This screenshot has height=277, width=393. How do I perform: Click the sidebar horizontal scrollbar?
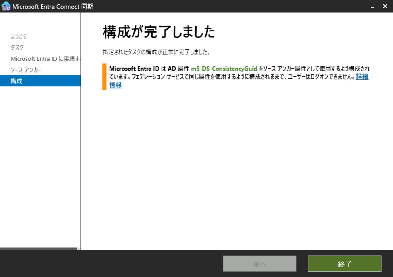tap(39, 249)
